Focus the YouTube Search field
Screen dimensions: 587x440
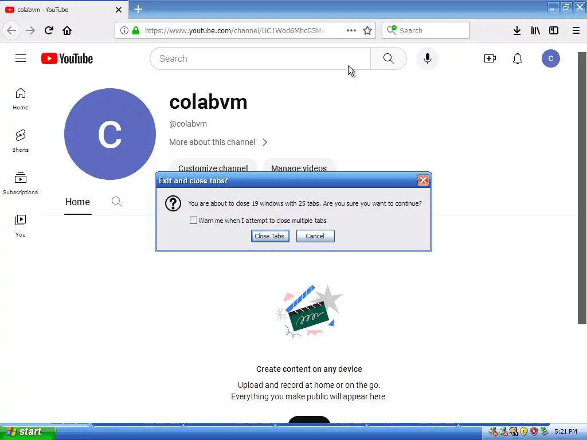tap(260, 58)
